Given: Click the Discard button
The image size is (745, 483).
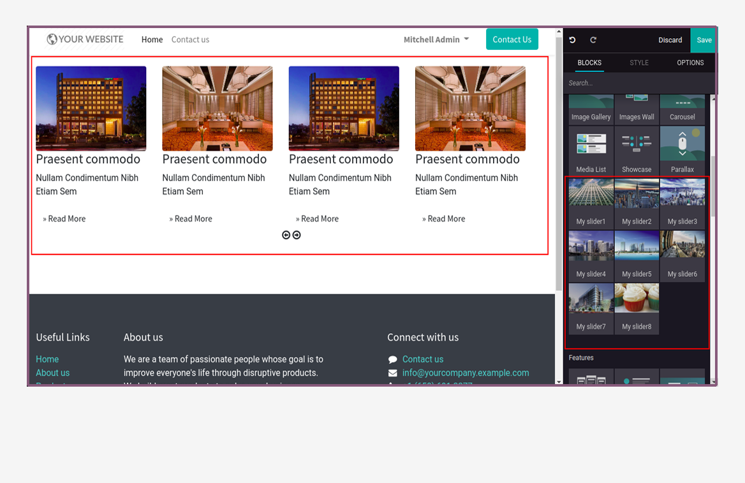Looking at the screenshot, I should pos(670,40).
